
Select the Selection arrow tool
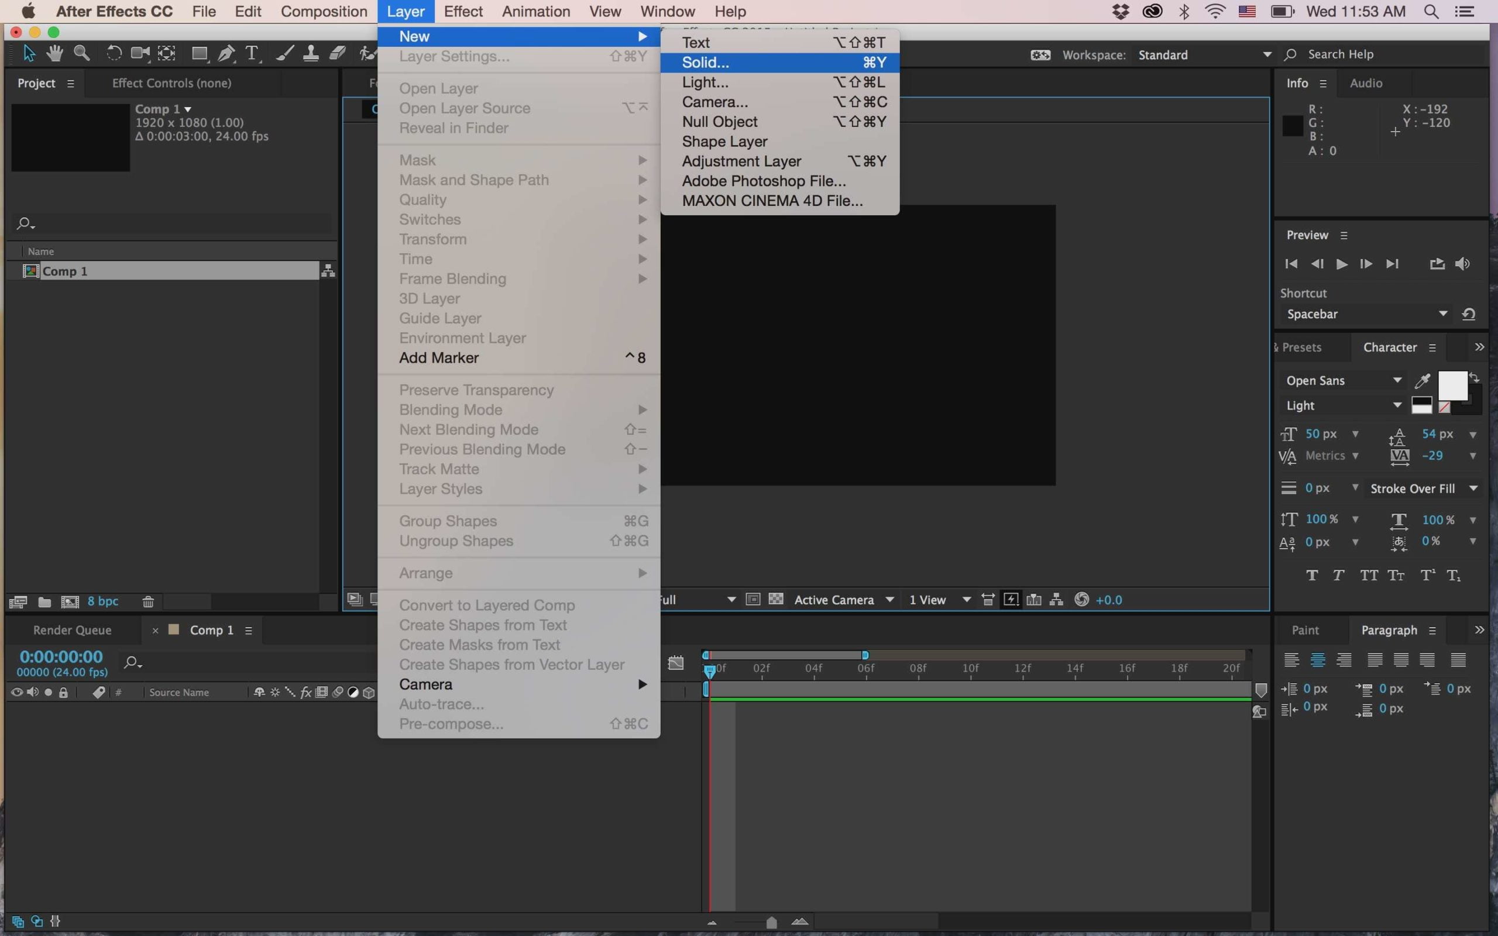[29, 54]
